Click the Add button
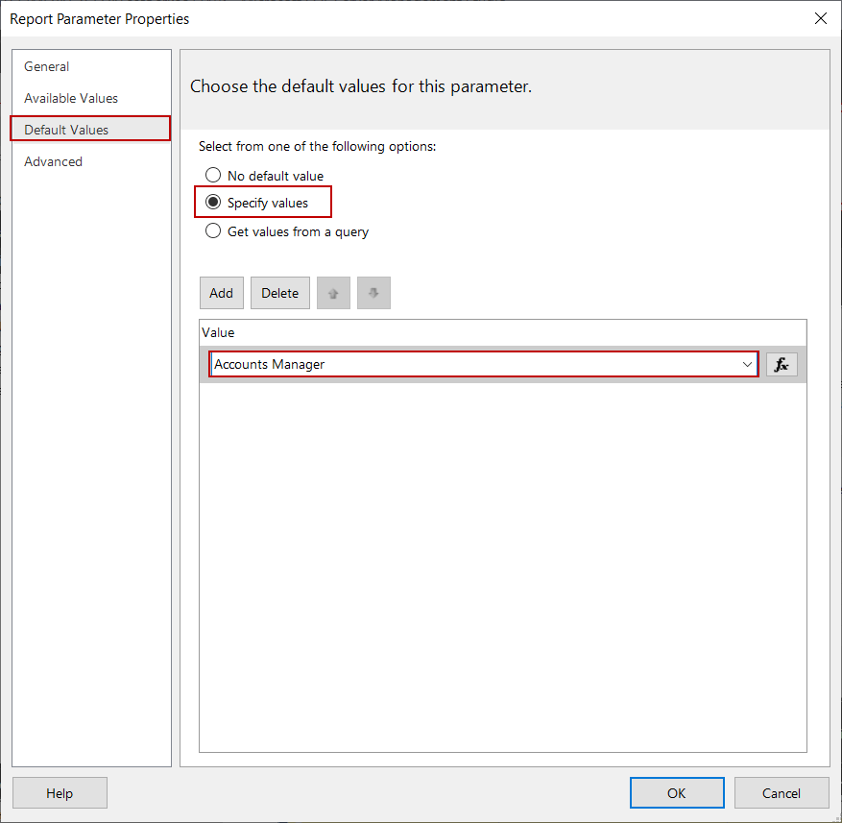Viewport: 842px width, 823px height. pyautogui.click(x=221, y=292)
